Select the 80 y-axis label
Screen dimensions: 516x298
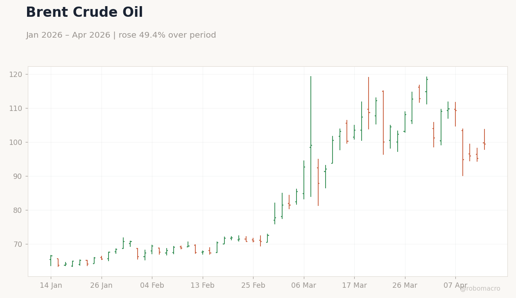[x=18, y=210]
